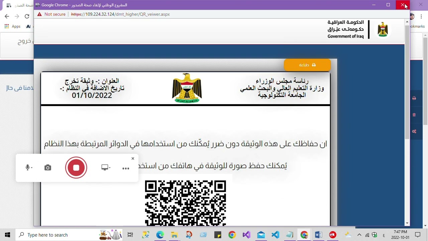Click the scrollbar up arrow of popup
Screen dimensions: 428x241
click(x=407, y=21)
